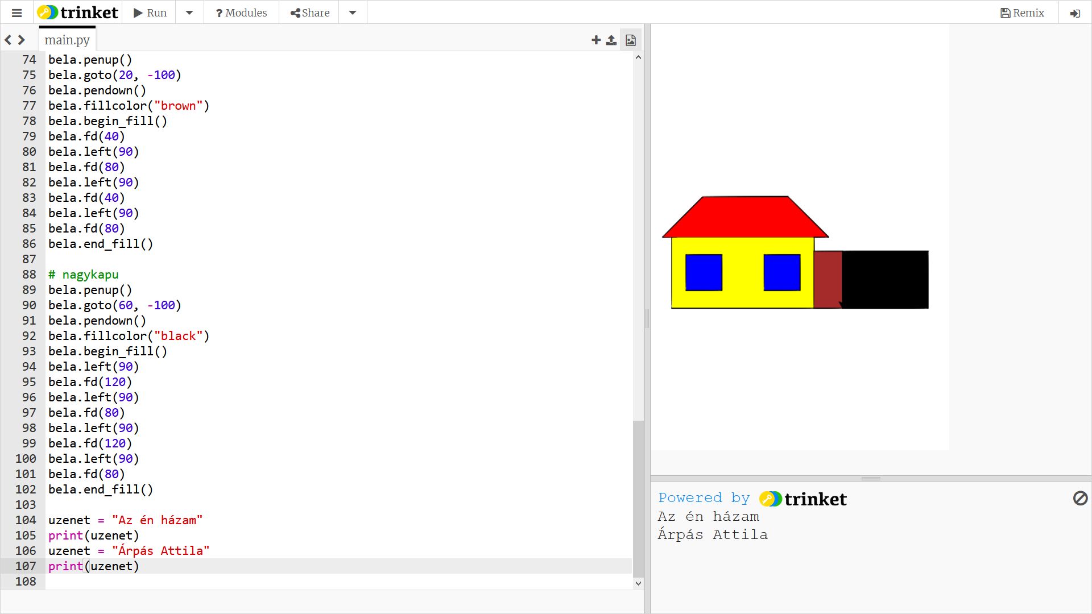Clear console output with the clear icon
Screen dimensions: 1092x614
click(x=1079, y=499)
